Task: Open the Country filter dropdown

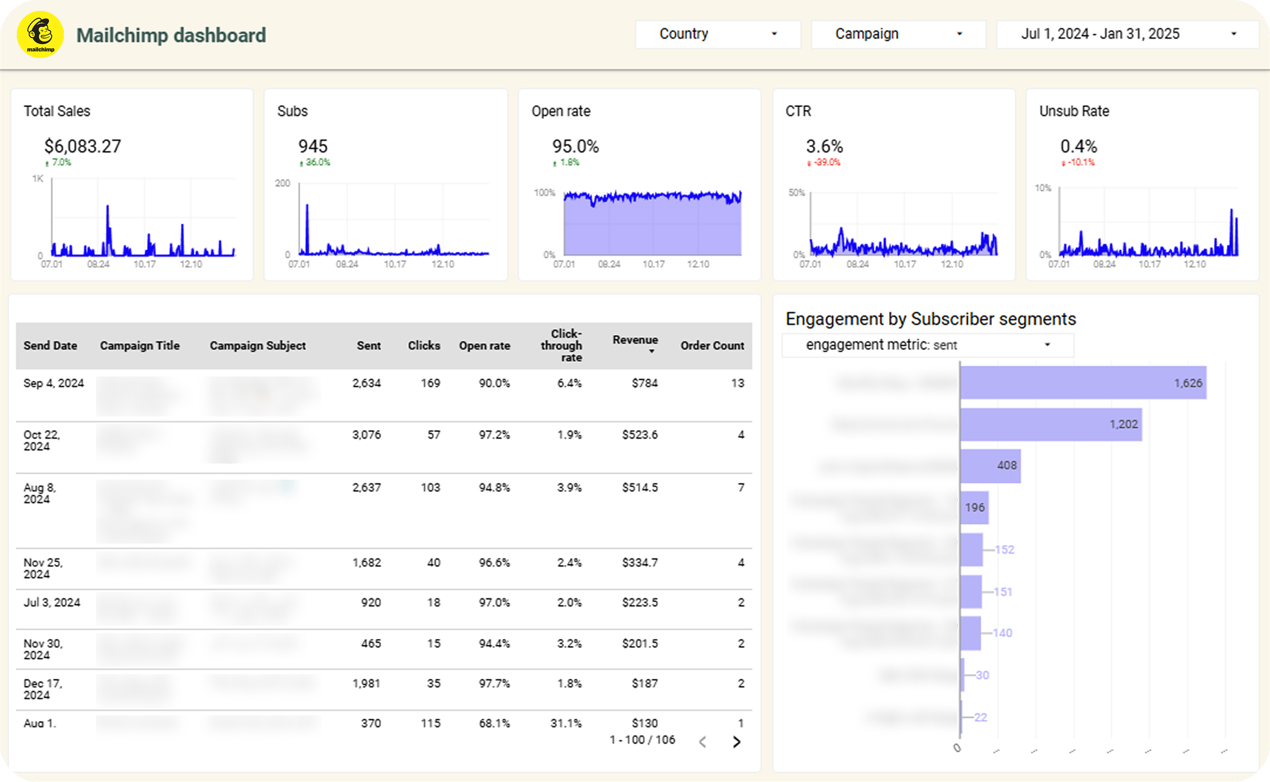Action: (x=717, y=34)
